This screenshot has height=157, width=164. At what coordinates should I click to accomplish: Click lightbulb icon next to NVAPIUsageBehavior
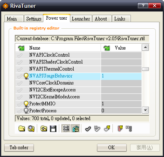pyautogui.click(x=26, y=76)
